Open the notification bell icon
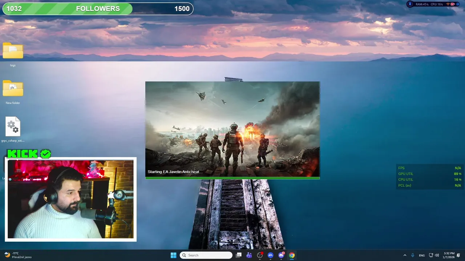Screen dimensions: 465x261 [x=458, y=255]
